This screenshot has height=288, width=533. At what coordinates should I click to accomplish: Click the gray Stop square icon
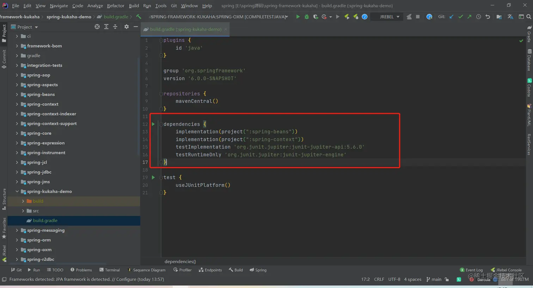click(x=418, y=17)
